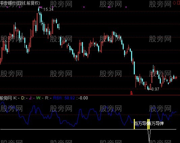Click the 8.97 low price label
The height and width of the screenshot is (143, 180).
(x=155, y=89)
